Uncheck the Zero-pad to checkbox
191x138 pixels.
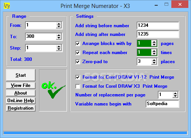78,62
